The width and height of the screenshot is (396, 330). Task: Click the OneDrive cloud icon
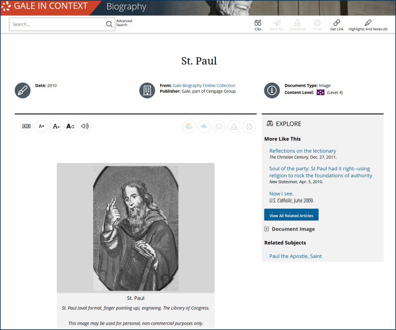pyautogui.click(x=204, y=127)
